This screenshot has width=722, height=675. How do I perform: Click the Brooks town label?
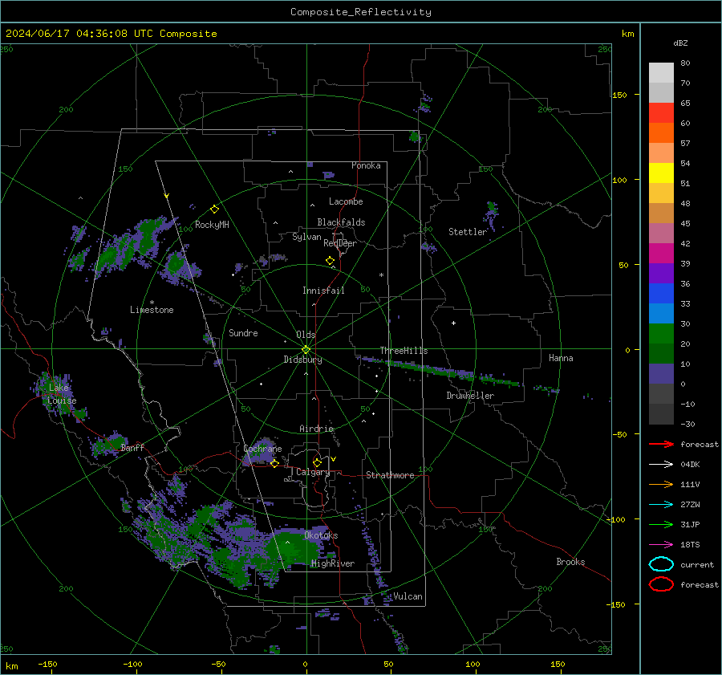[570, 562]
